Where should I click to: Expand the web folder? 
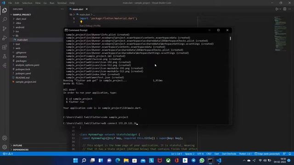pyautogui.click(x=18, y=48)
